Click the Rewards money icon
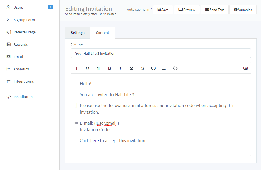The image size is (261, 170). click(x=9, y=44)
